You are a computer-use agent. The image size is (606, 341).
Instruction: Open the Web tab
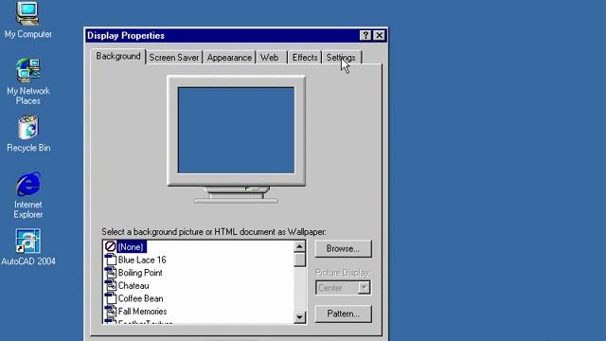pyautogui.click(x=272, y=58)
